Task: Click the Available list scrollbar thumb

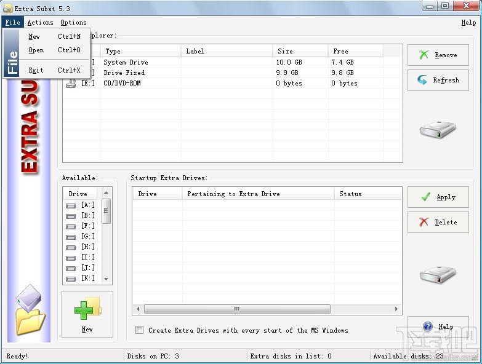Action: pos(106,211)
